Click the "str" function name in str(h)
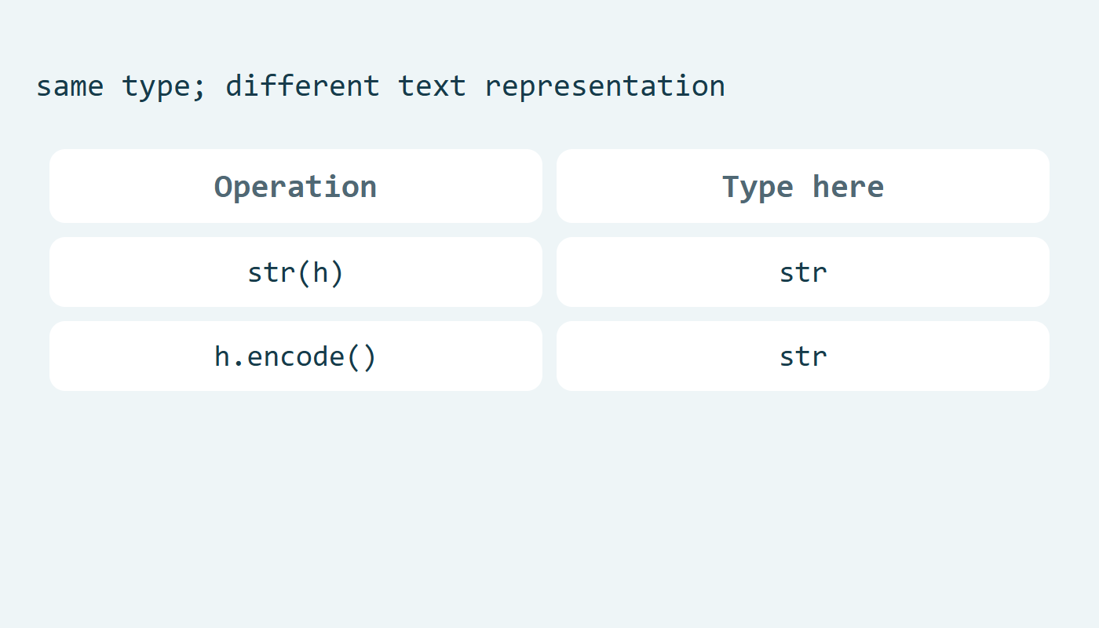This screenshot has height=628, width=1099. [272, 273]
